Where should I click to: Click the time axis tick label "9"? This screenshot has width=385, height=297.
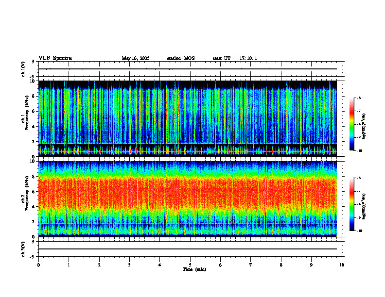[x=311, y=265]
